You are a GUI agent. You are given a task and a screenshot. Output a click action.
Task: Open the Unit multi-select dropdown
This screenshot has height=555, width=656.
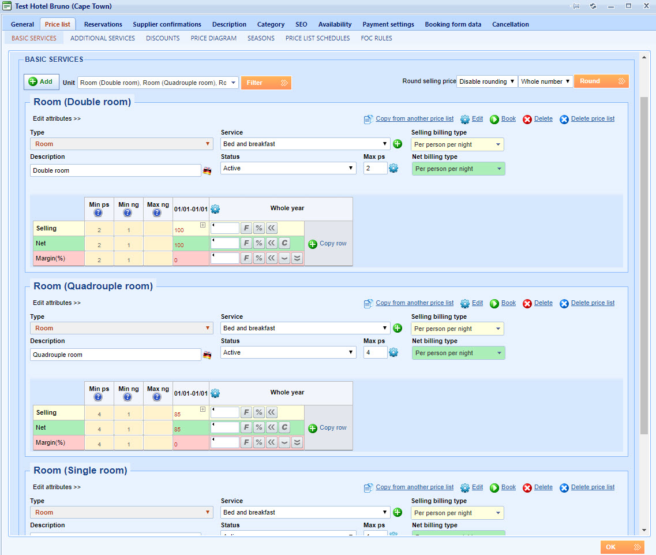[x=158, y=83]
